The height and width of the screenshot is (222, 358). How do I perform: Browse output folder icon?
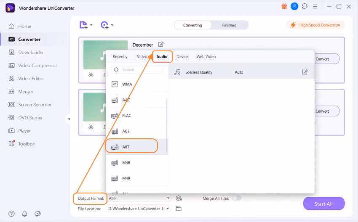tap(179, 209)
